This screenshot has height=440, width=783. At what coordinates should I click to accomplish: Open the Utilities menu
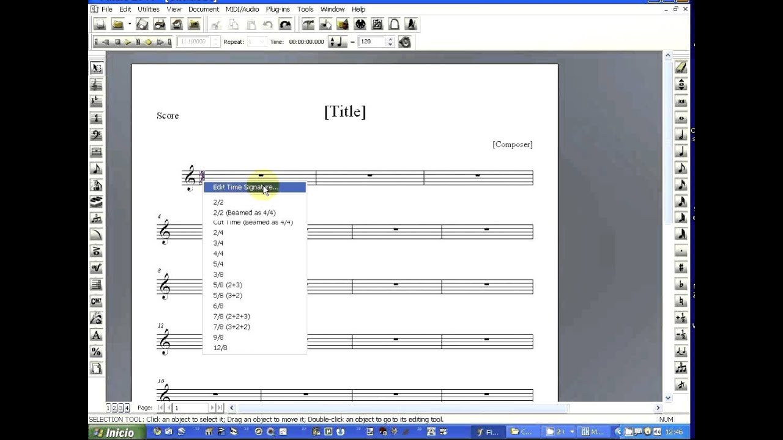(149, 9)
